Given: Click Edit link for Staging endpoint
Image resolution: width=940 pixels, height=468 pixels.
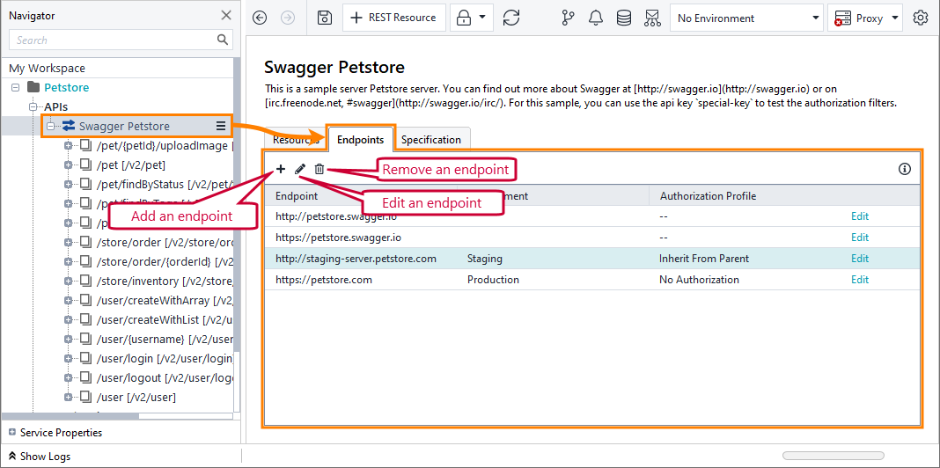Looking at the screenshot, I should click(x=860, y=259).
